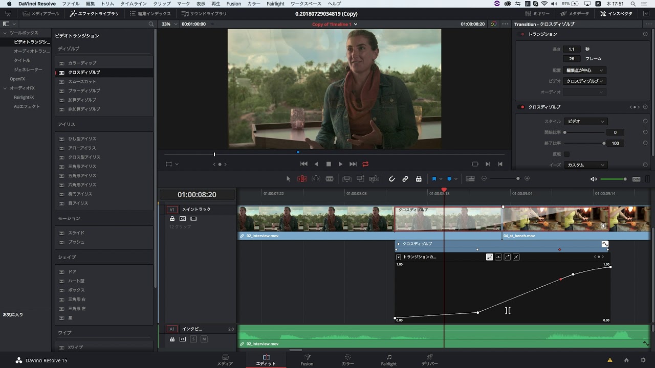
Task: Go to the project manager home icon
Action: [626, 360]
